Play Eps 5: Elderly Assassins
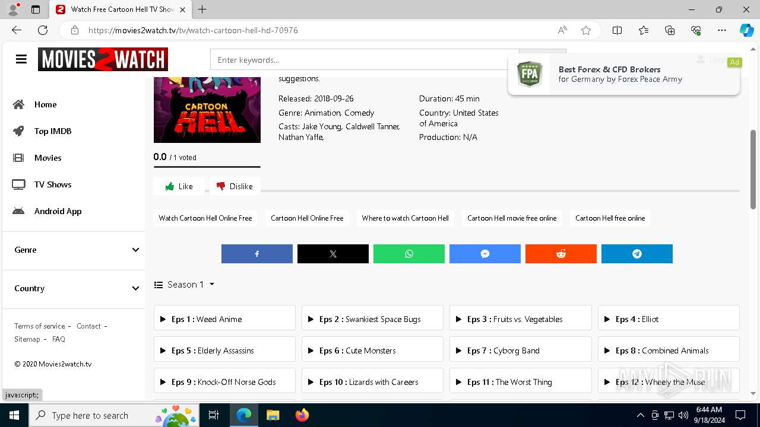Screen dimensions: 760x427 point(224,349)
